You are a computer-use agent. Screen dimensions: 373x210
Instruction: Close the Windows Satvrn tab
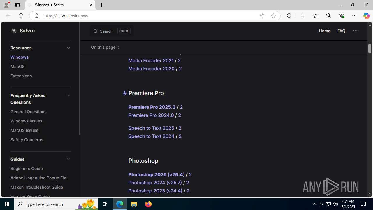[91, 5]
